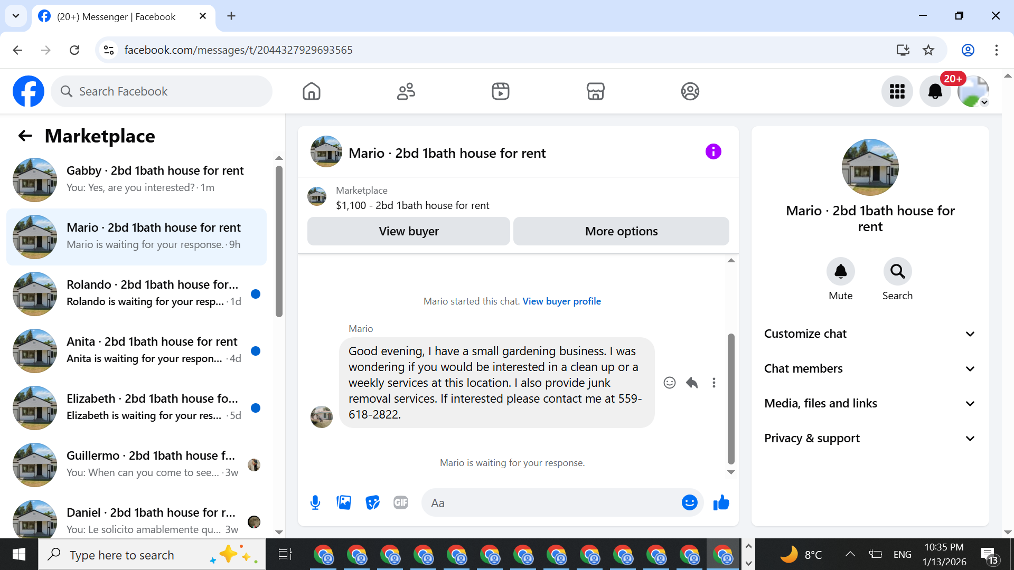
Task: Expand Customize chat section
Action: tap(870, 334)
